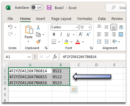Image resolution: width=130 pixels, height=106 pixels.
Task: Click the Middle Align icon
Action: (x=106, y=27)
